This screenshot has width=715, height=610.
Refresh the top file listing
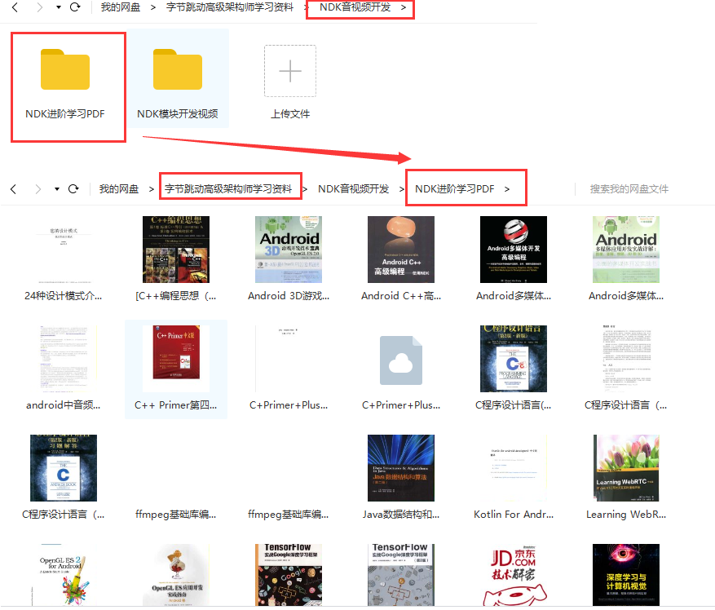tap(75, 7)
